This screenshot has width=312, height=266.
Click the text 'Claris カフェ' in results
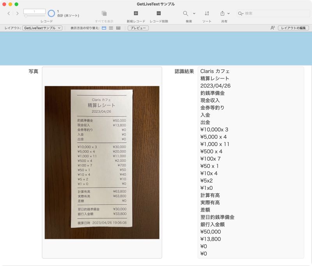215,71
